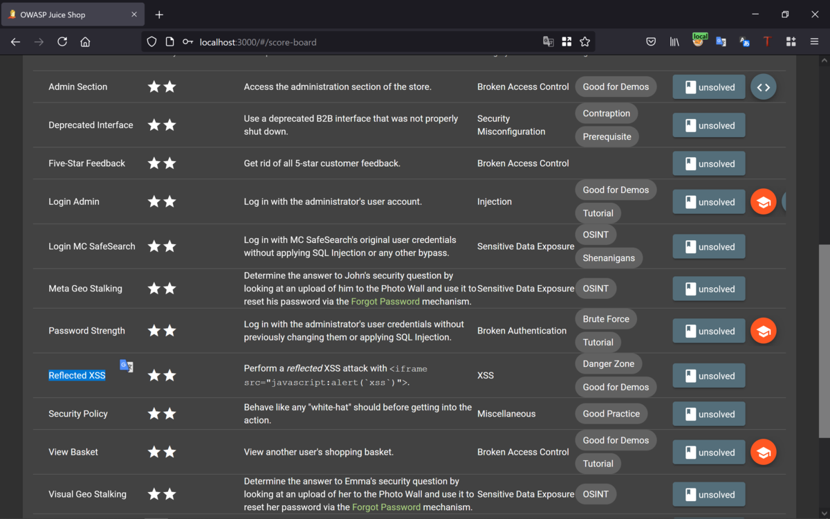The image size is (830, 519).
Task: Click the unsolved button for Deprecated Interface
Action: [x=709, y=125]
